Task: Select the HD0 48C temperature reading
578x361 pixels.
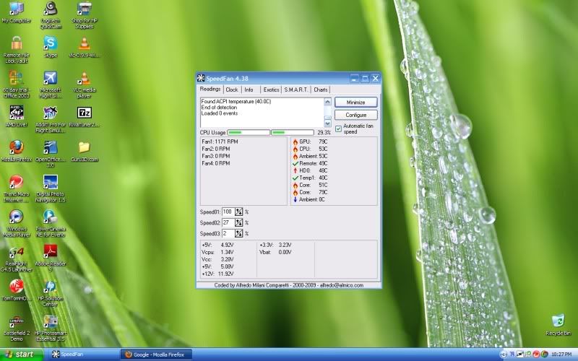Action: 310,170
